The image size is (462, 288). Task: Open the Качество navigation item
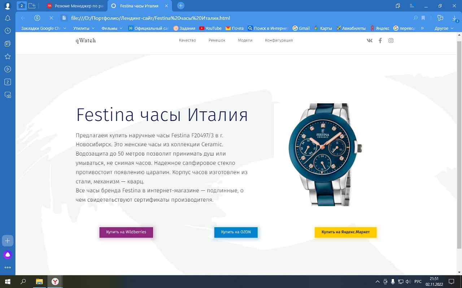tap(187, 40)
